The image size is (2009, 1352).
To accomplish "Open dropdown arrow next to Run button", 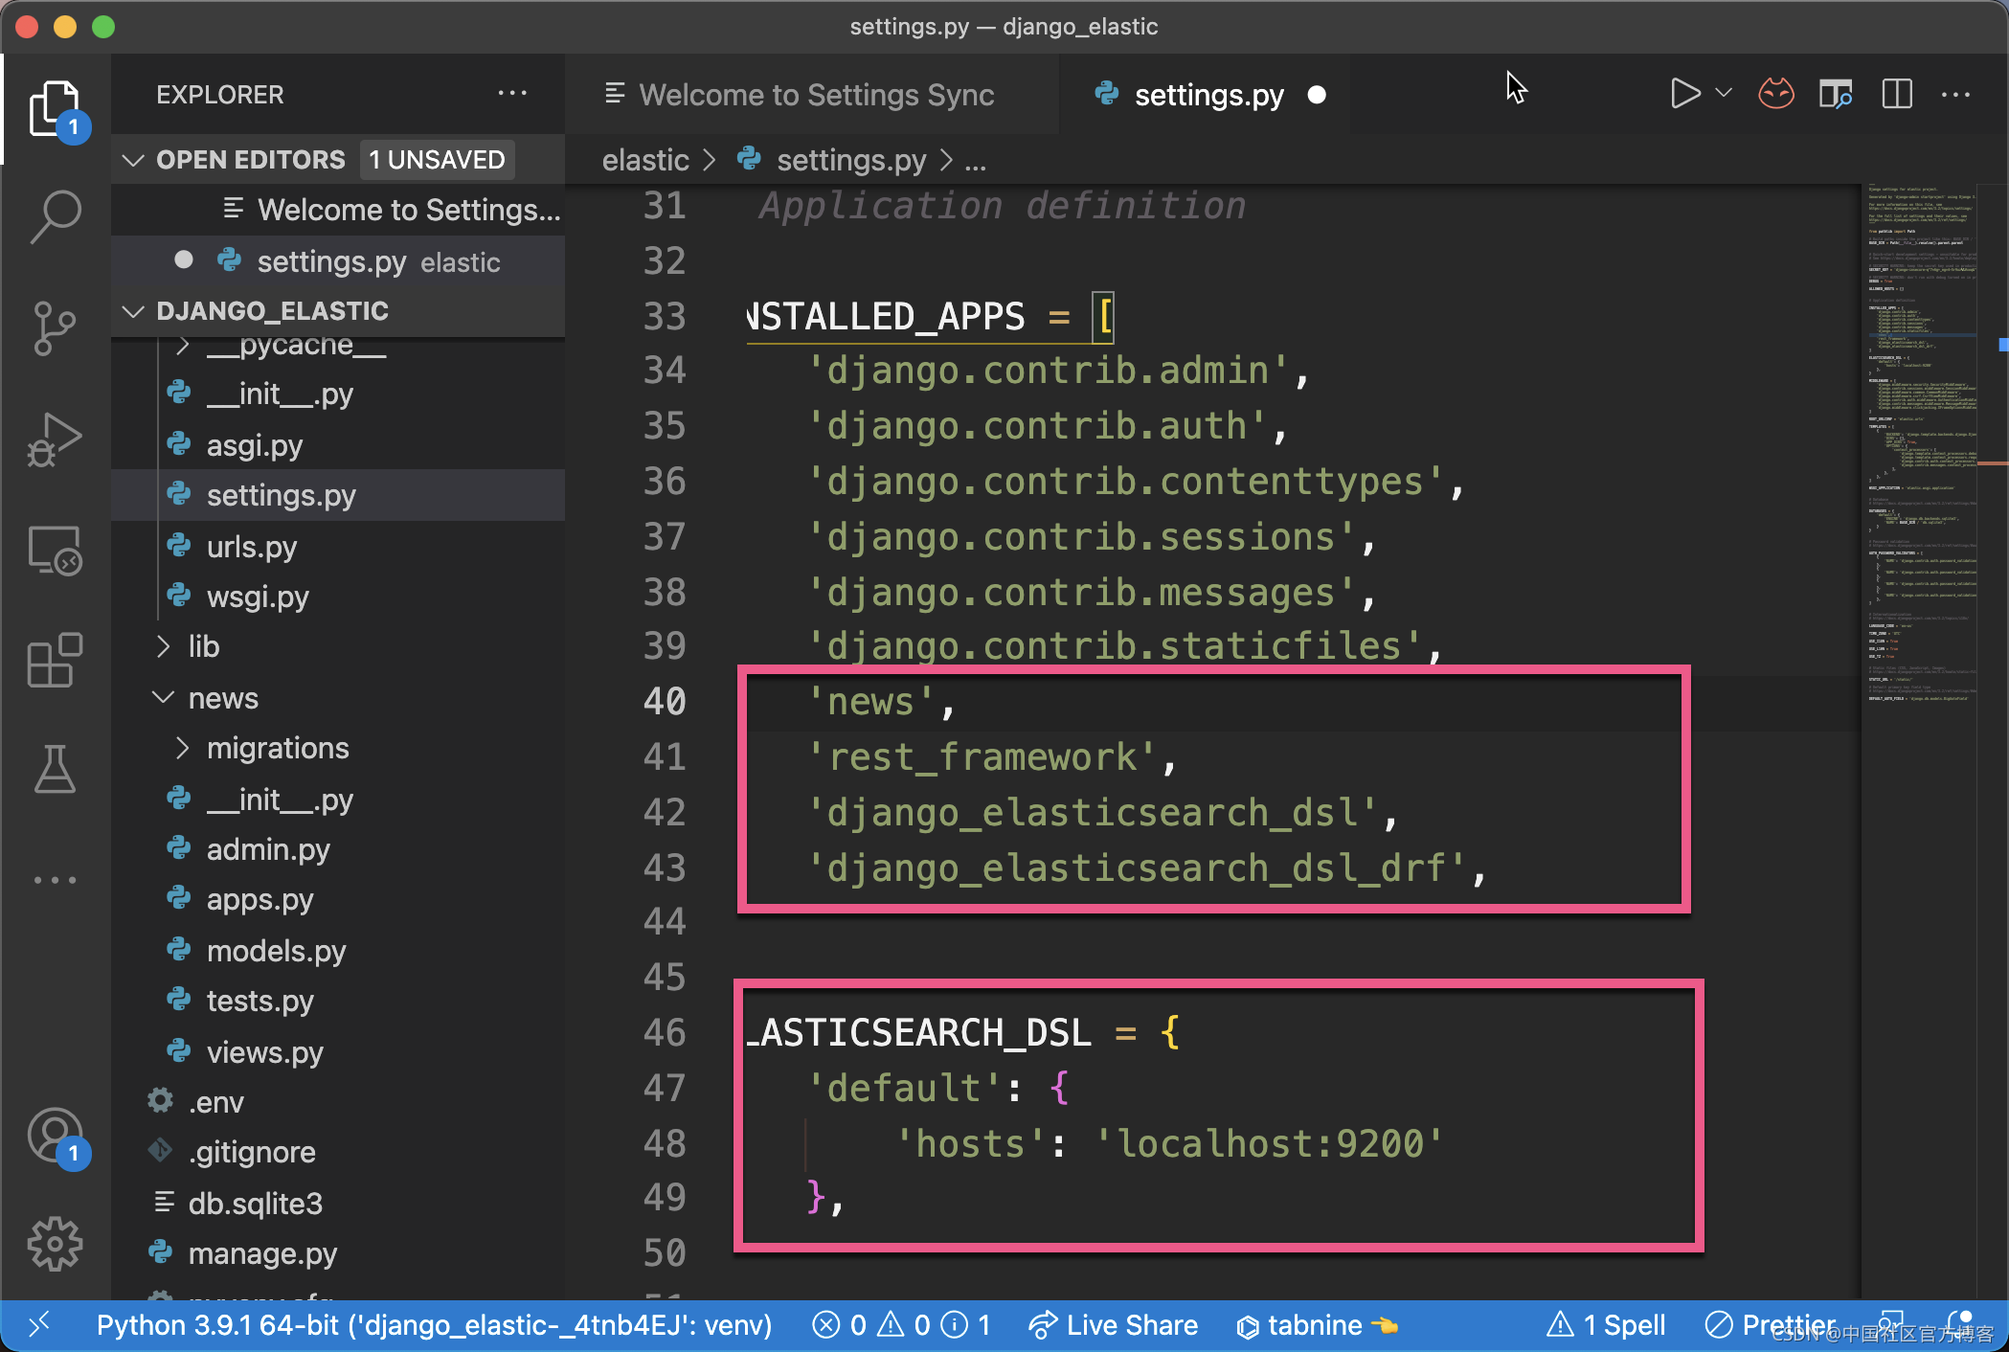I will 1724,94.
